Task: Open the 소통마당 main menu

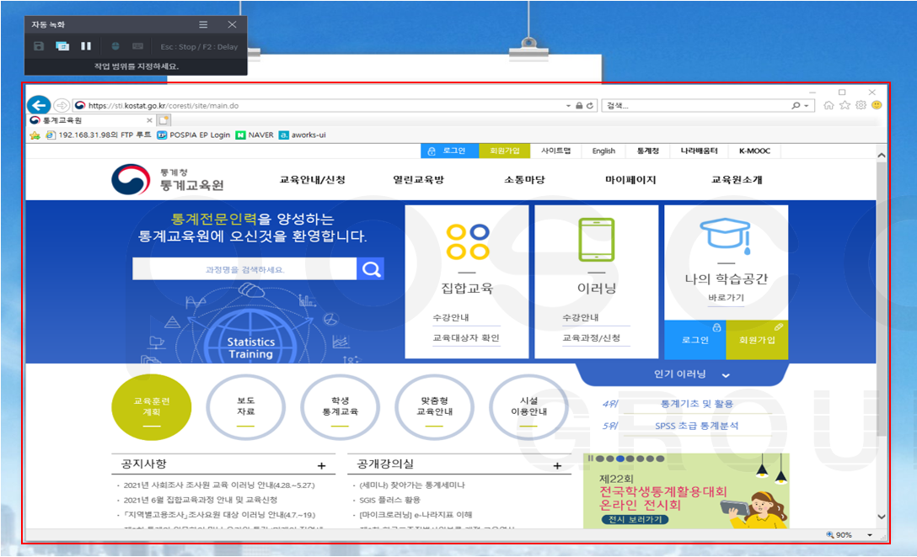Action: click(x=524, y=180)
